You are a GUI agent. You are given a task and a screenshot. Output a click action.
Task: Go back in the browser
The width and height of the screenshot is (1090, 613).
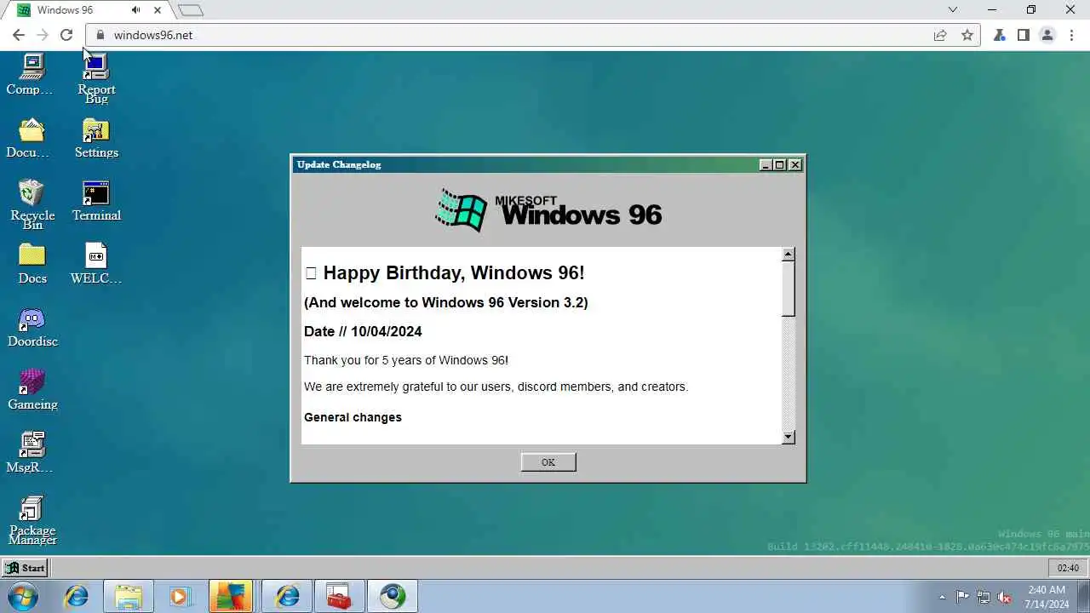(19, 35)
